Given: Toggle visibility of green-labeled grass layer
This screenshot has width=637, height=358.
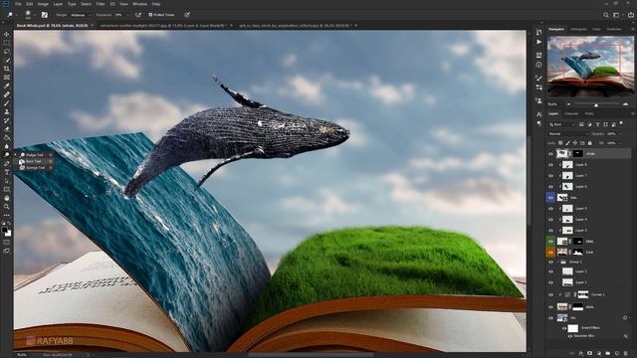Looking at the screenshot, I should [x=550, y=241].
